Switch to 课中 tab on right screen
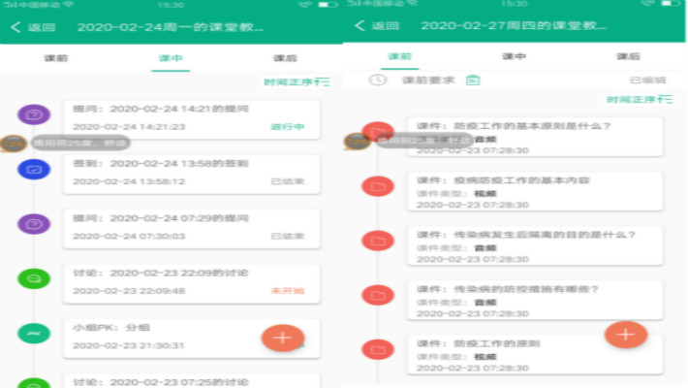This screenshot has width=688, height=388. (514, 57)
